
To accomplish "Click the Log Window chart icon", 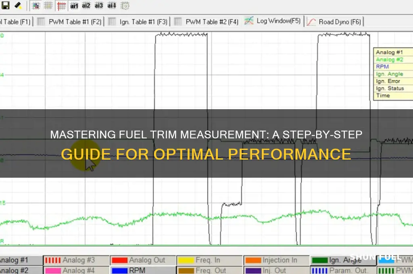I will (249, 21).
